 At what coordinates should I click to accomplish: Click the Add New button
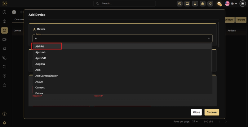(x=230, y=20)
